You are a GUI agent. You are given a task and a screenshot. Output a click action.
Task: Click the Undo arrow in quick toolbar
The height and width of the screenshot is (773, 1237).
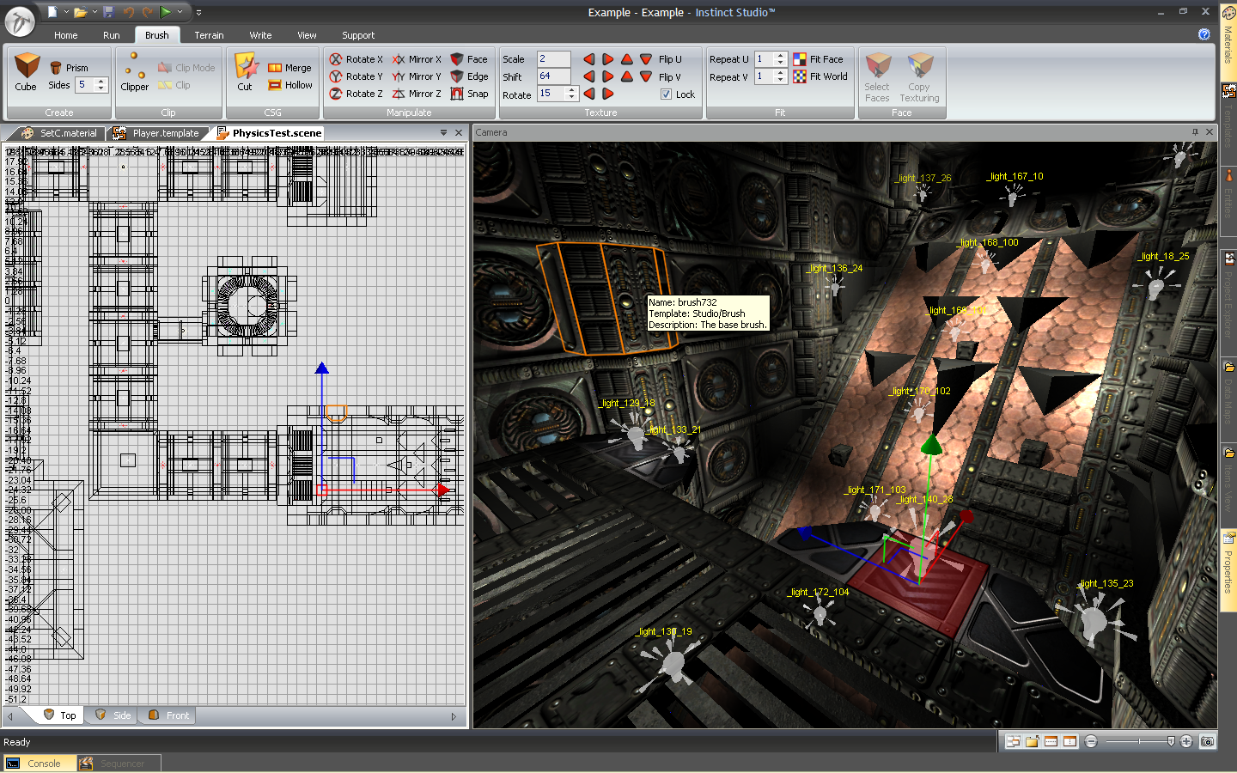point(129,12)
